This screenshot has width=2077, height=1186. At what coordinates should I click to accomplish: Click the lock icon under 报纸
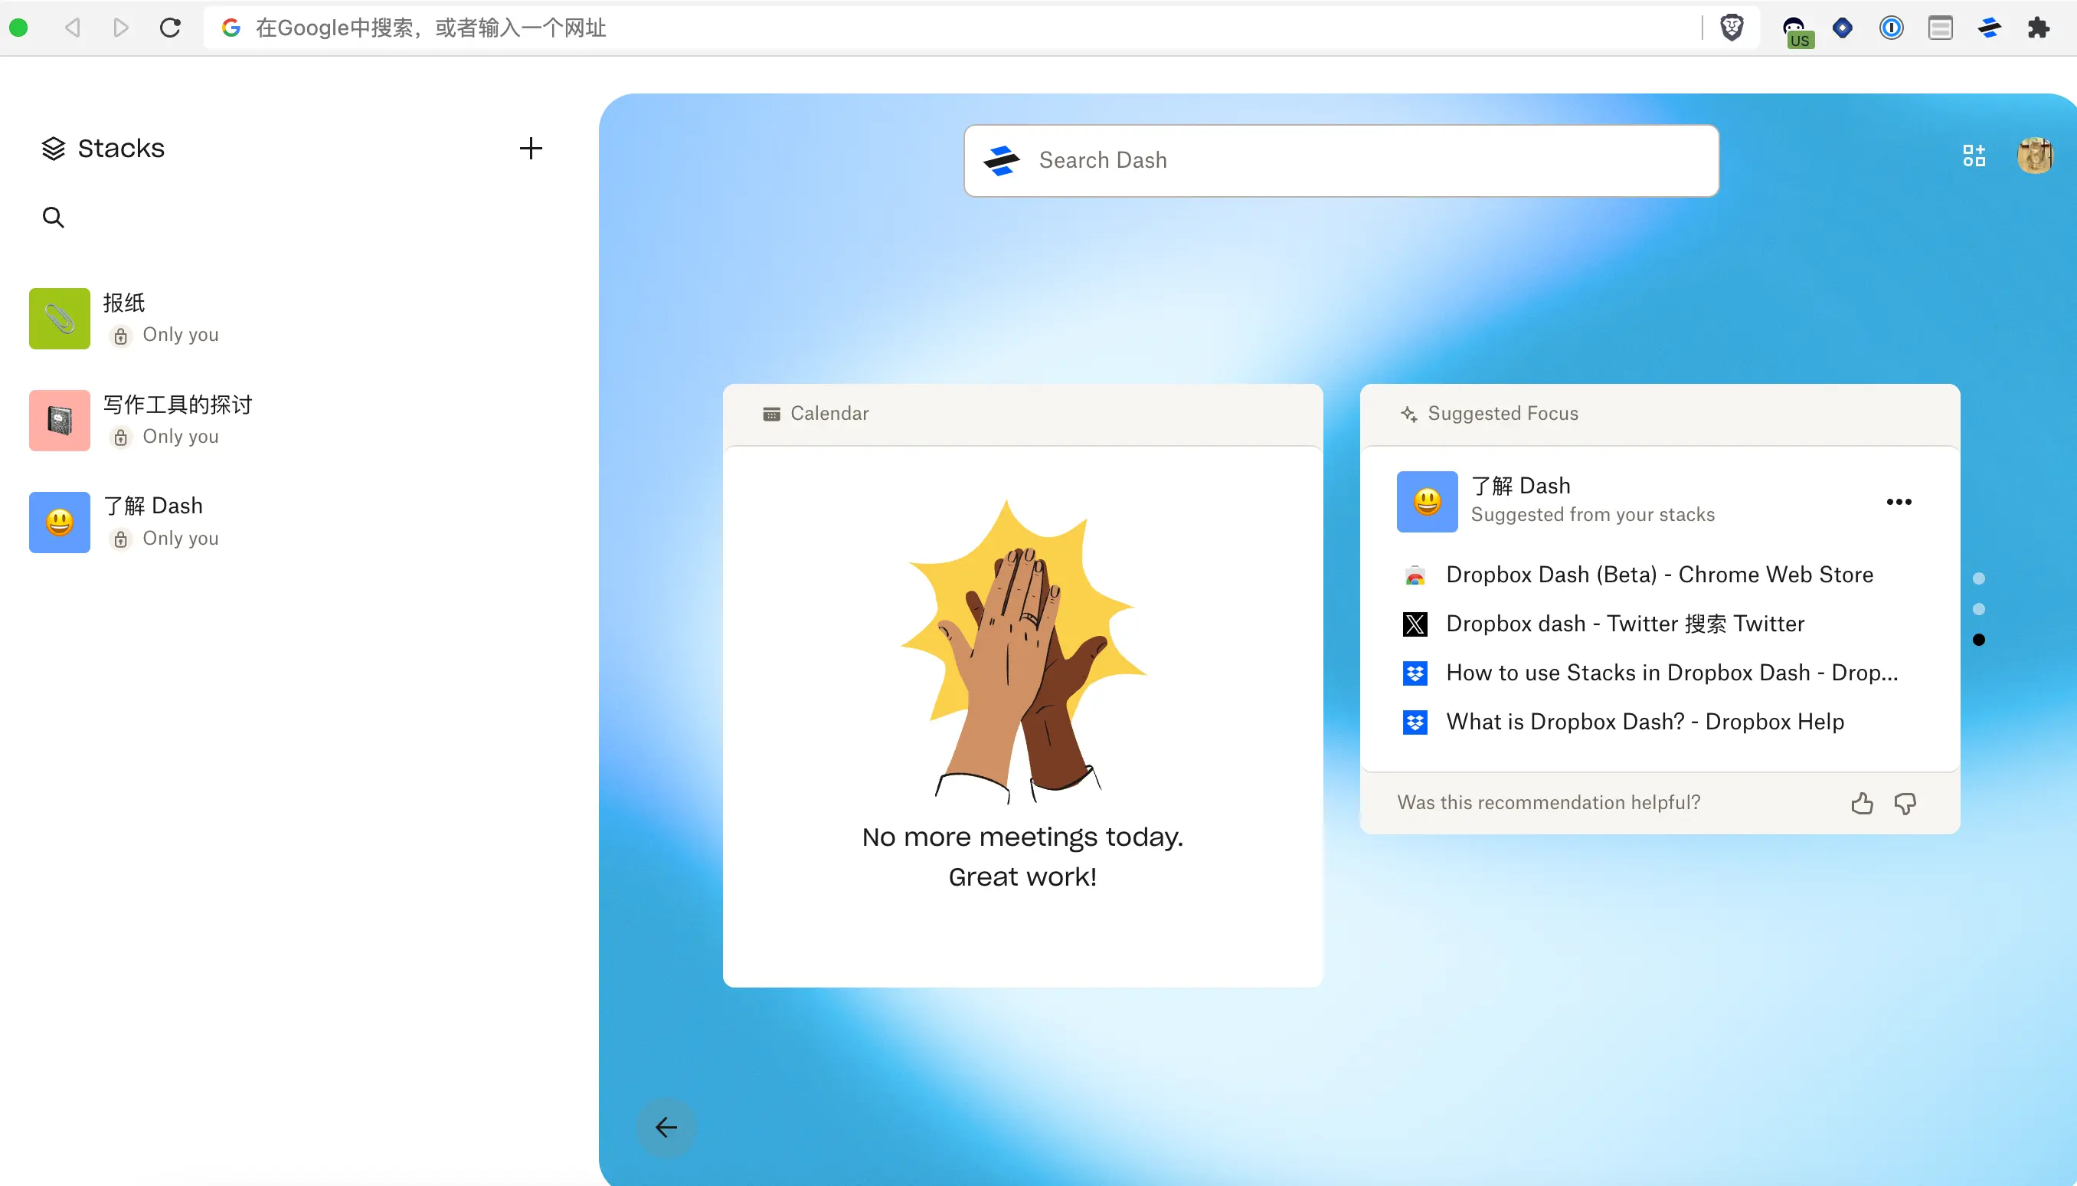[120, 336]
